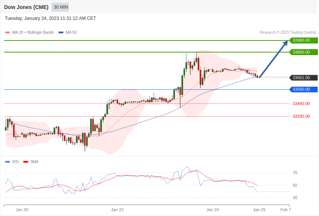Select the Dow Jones (CME) title
The height and width of the screenshot is (216, 319).
[26, 7]
